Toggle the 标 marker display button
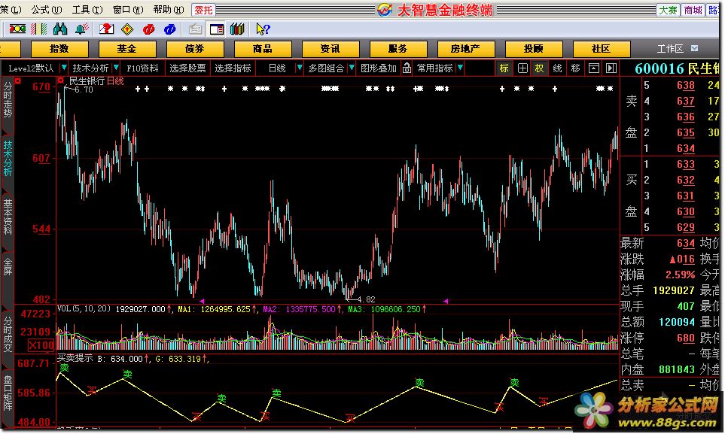The height and width of the screenshot is (434, 725). (x=504, y=68)
